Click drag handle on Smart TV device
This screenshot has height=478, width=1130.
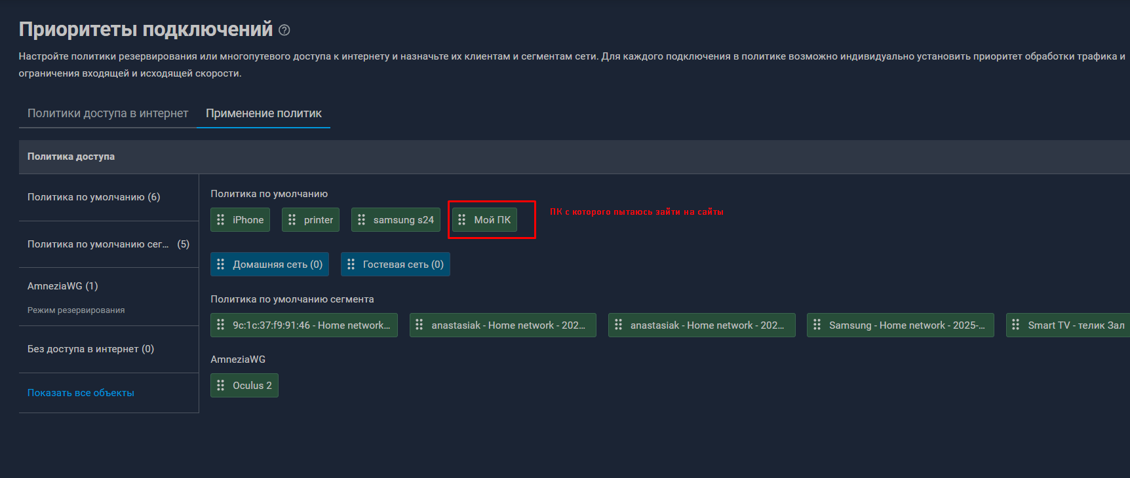[1016, 325]
